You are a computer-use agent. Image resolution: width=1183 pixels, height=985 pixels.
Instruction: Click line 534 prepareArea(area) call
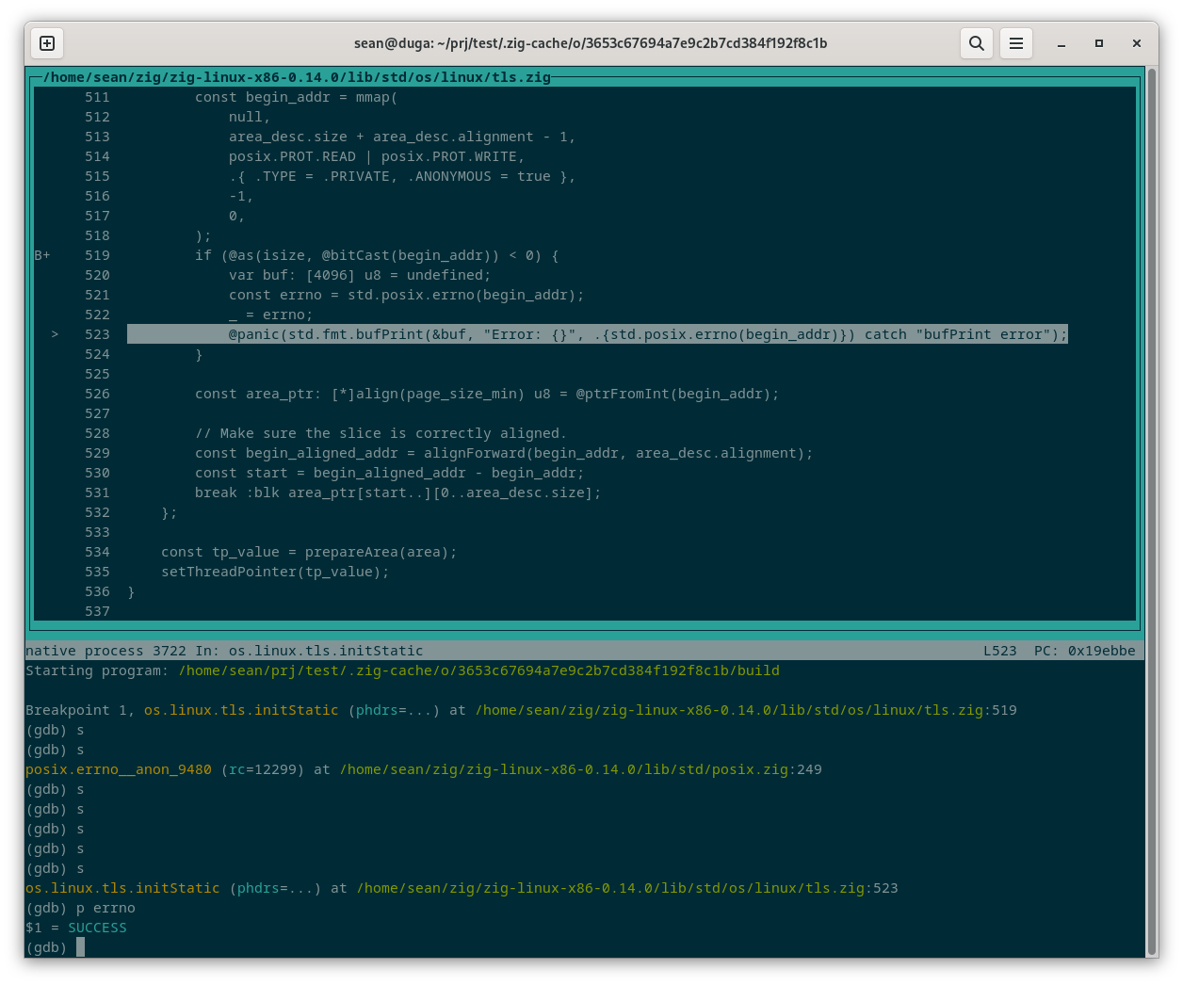[x=381, y=552]
